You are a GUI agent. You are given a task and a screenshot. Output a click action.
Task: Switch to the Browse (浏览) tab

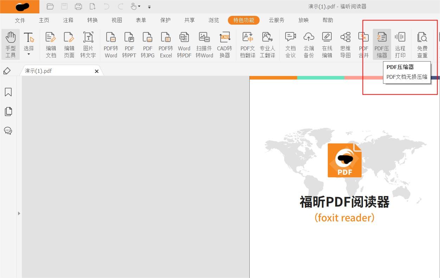[x=214, y=20]
